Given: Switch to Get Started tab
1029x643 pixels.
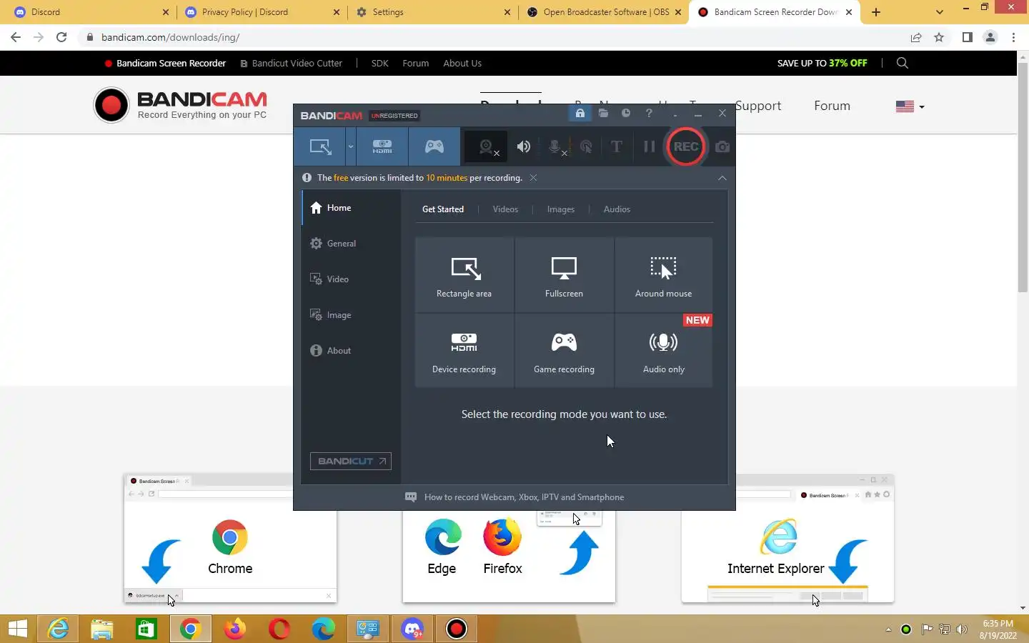Looking at the screenshot, I should [443, 209].
